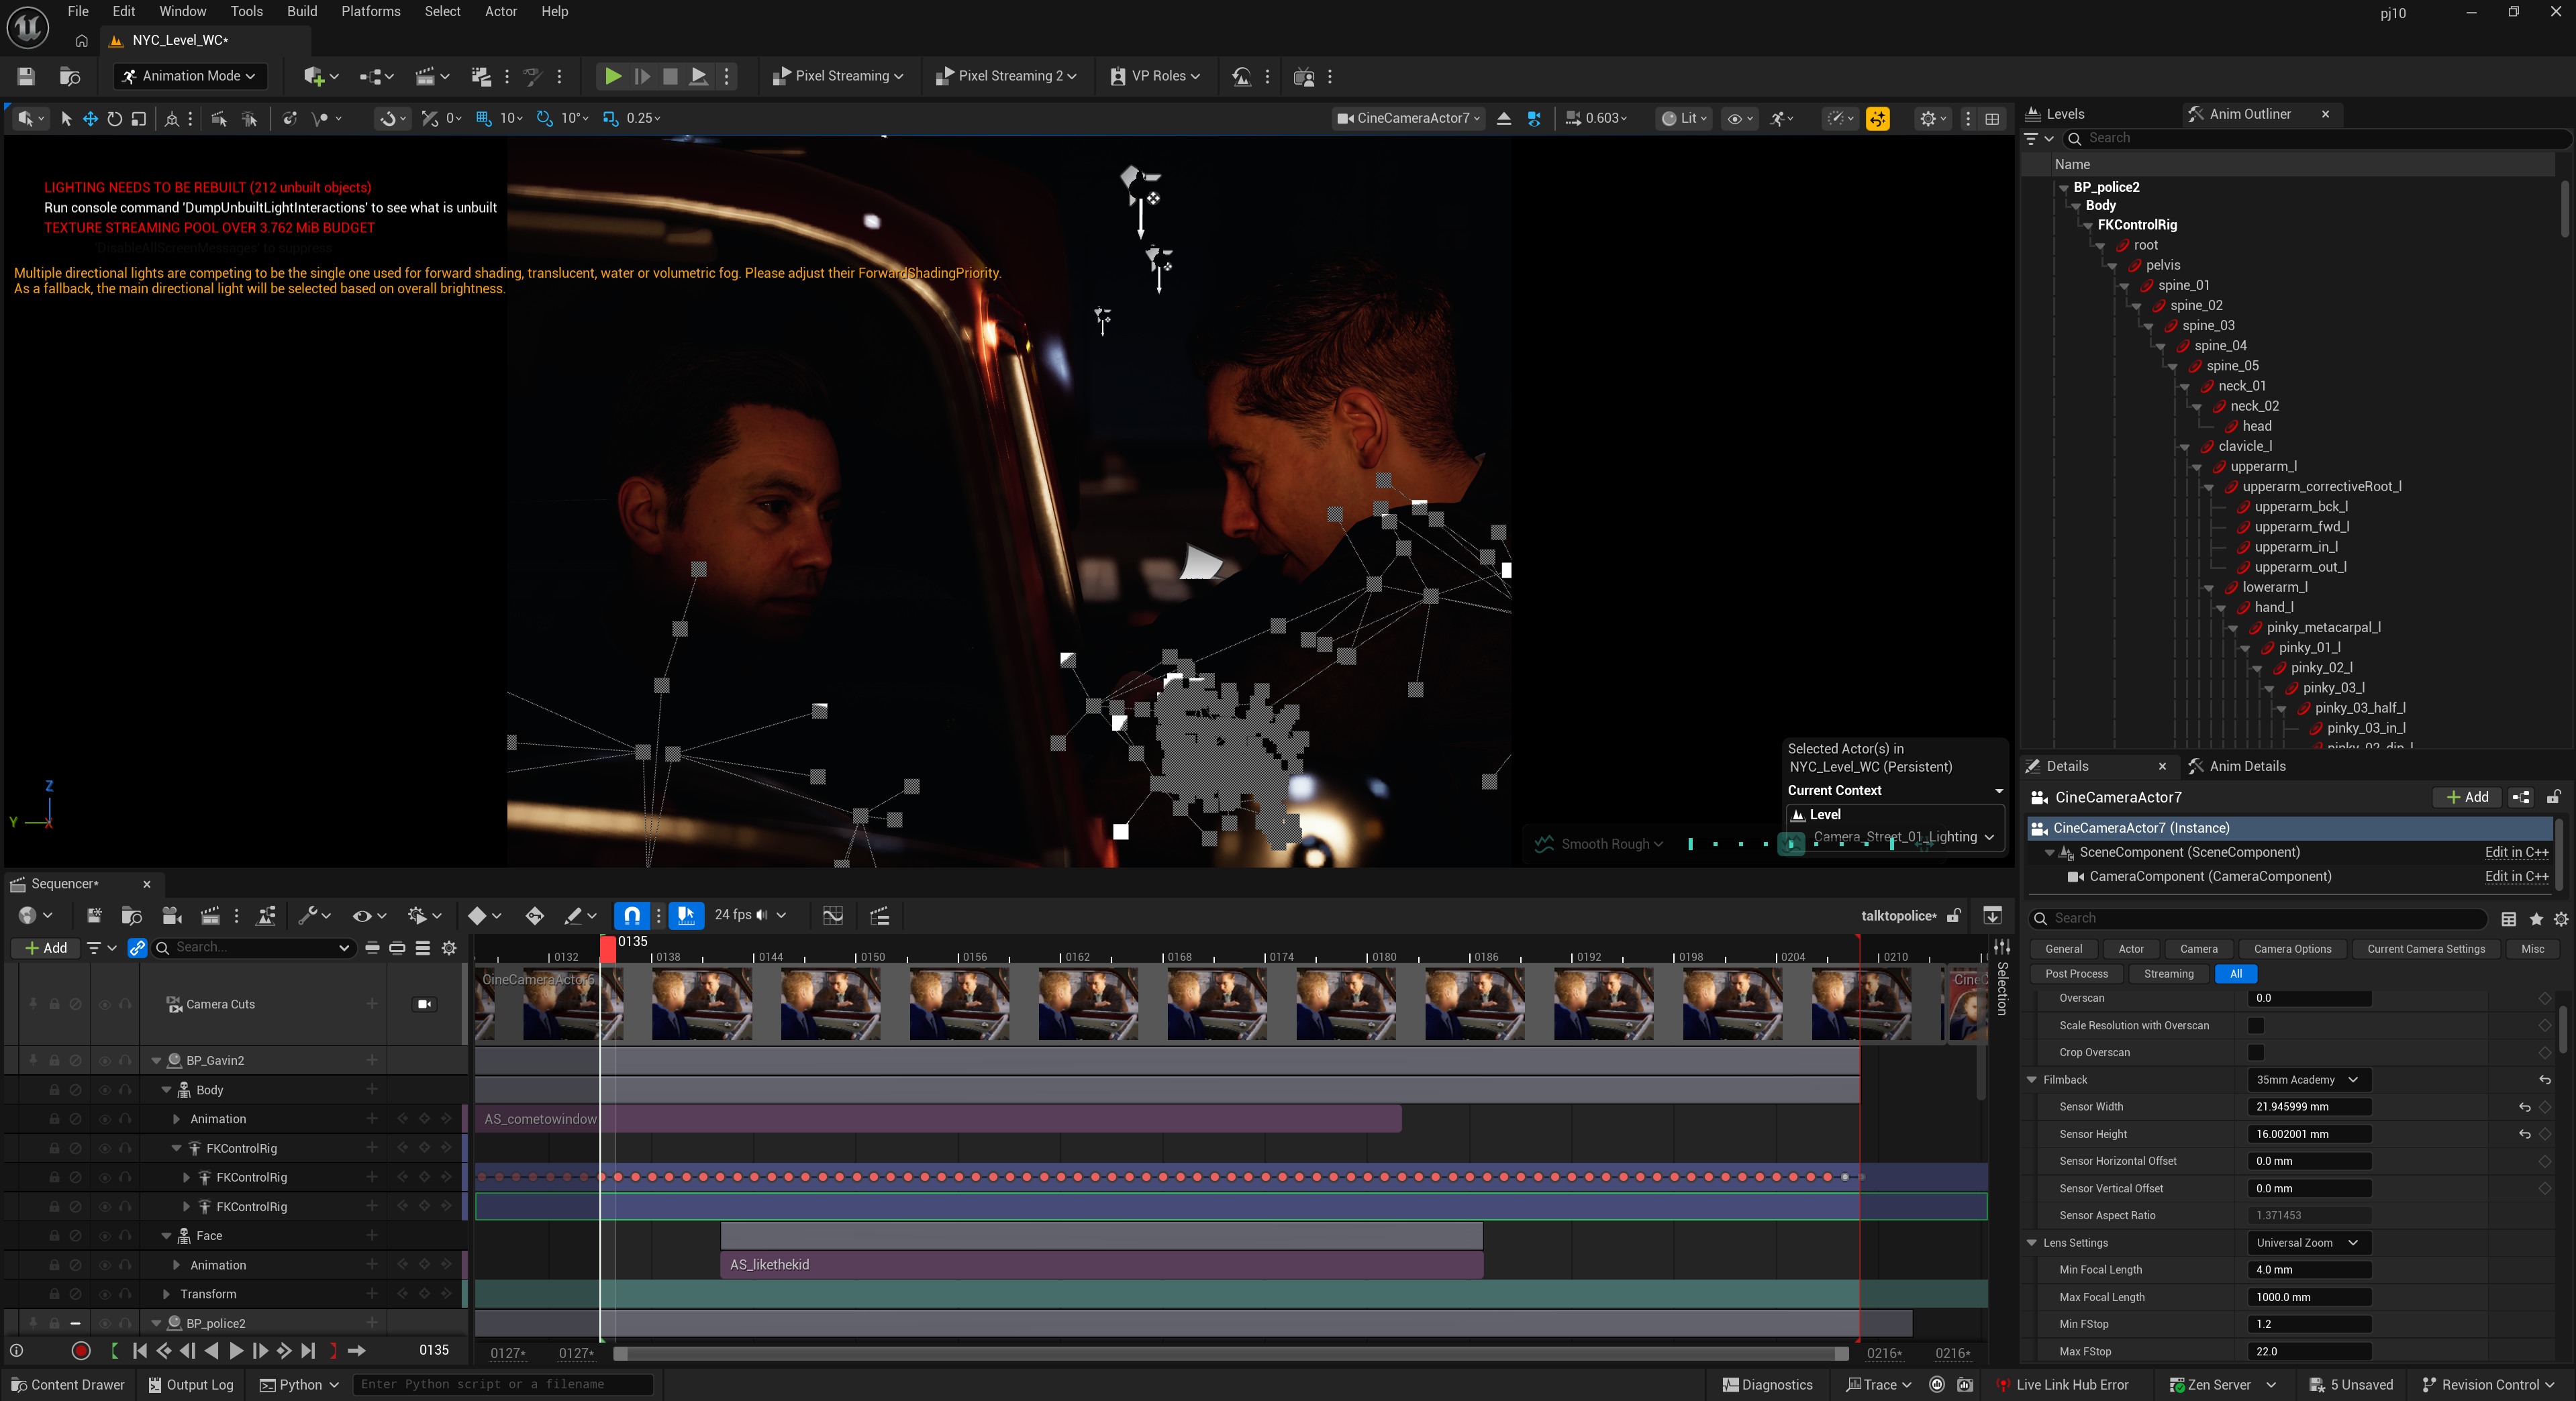The image size is (2576, 1401).
Task: Open Sequencer actions wrench menu
Action: [x=314, y=915]
